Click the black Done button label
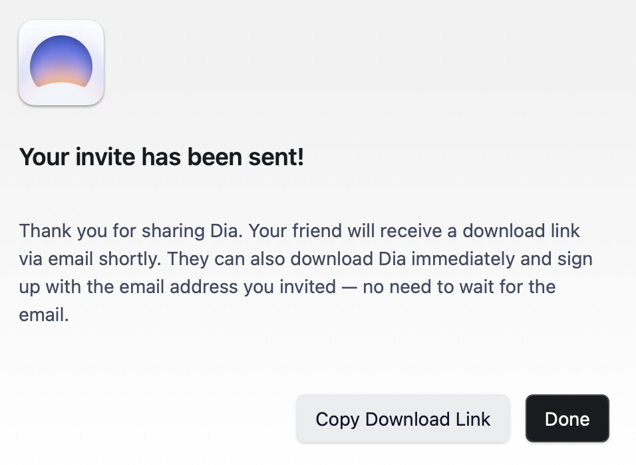 pos(567,419)
